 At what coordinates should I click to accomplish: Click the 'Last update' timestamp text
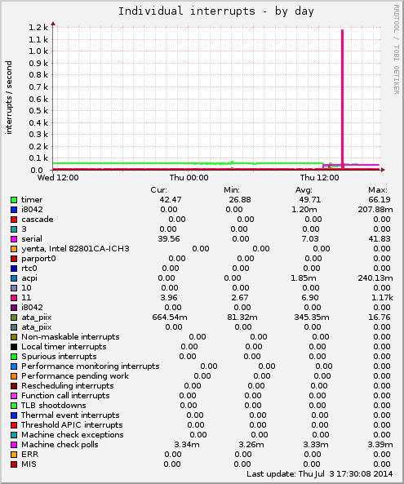[319, 474]
